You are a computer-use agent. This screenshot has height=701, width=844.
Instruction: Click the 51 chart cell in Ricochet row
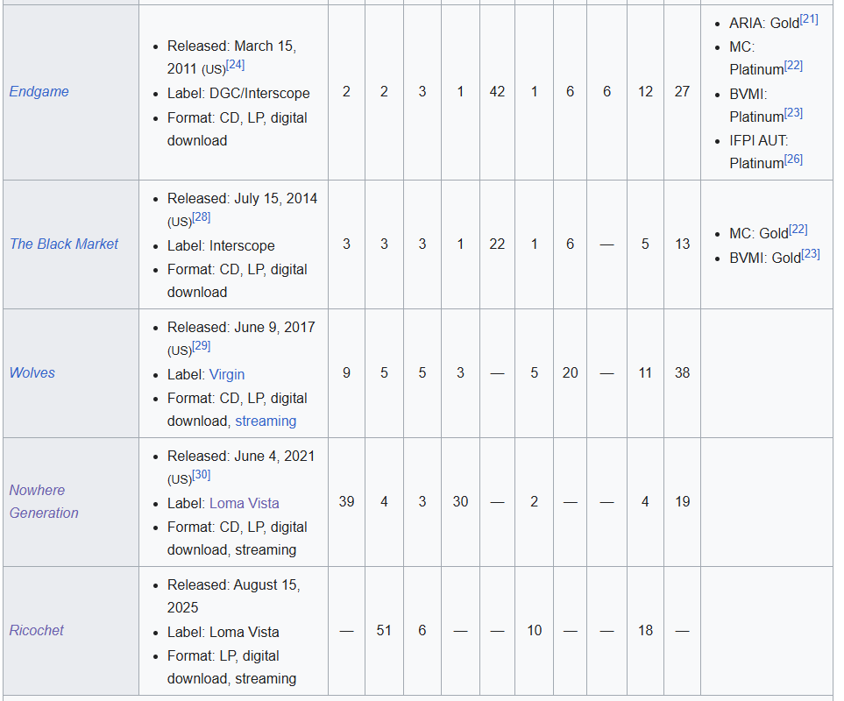coord(384,630)
